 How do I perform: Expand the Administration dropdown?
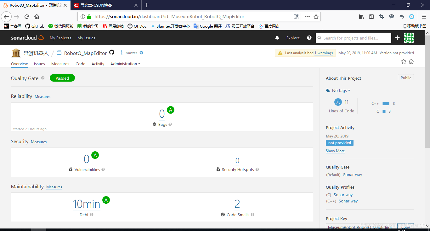(125, 64)
